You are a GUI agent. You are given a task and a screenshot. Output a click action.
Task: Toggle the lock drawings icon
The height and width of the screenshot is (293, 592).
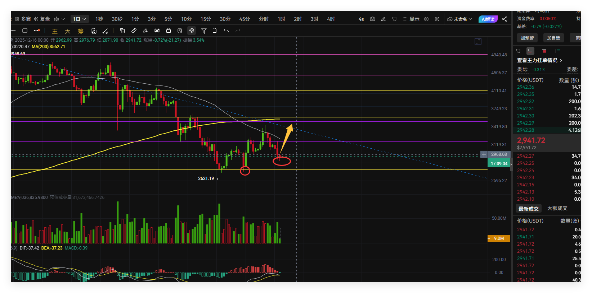coord(169,31)
